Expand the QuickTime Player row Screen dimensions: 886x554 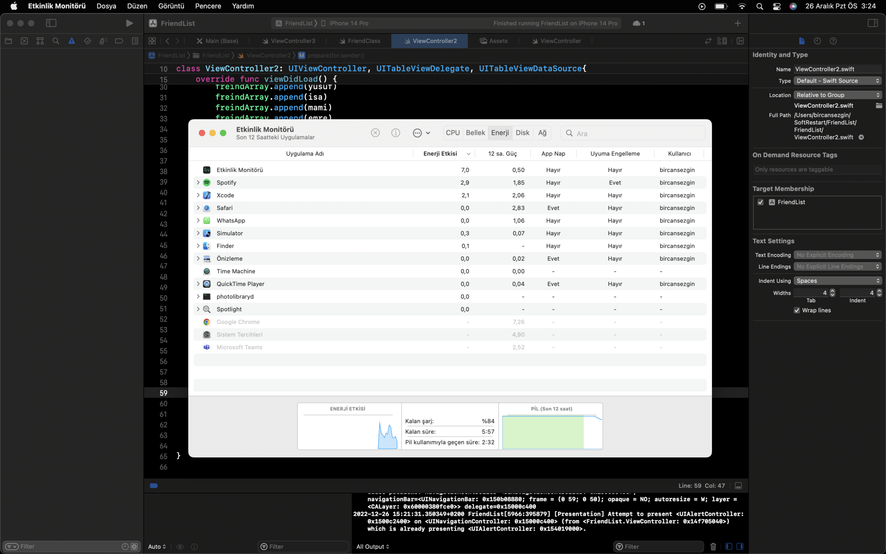coord(198,284)
